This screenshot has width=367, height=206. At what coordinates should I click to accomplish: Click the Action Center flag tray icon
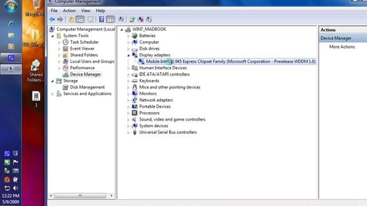tap(15, 162)
